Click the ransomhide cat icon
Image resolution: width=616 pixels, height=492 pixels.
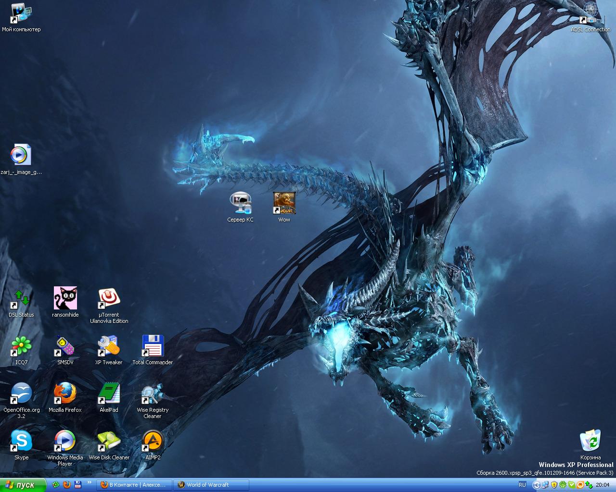point(65,299)
